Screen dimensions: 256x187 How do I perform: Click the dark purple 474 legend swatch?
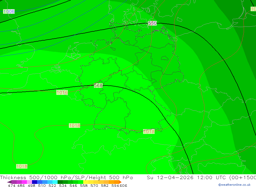point(14,182)
